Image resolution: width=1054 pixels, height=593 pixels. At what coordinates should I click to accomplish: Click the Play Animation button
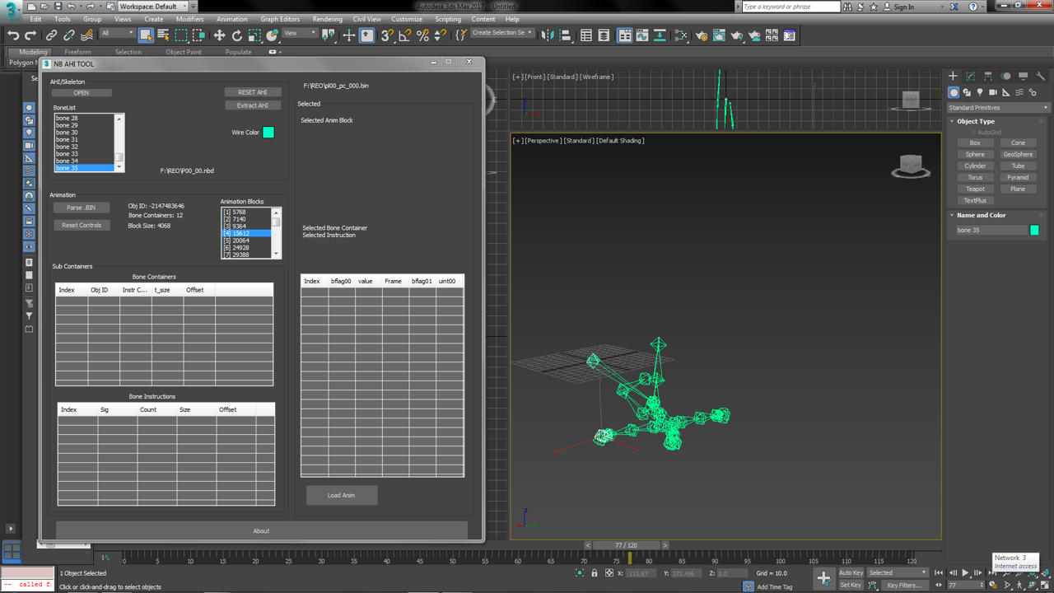(x=965, y=573)
